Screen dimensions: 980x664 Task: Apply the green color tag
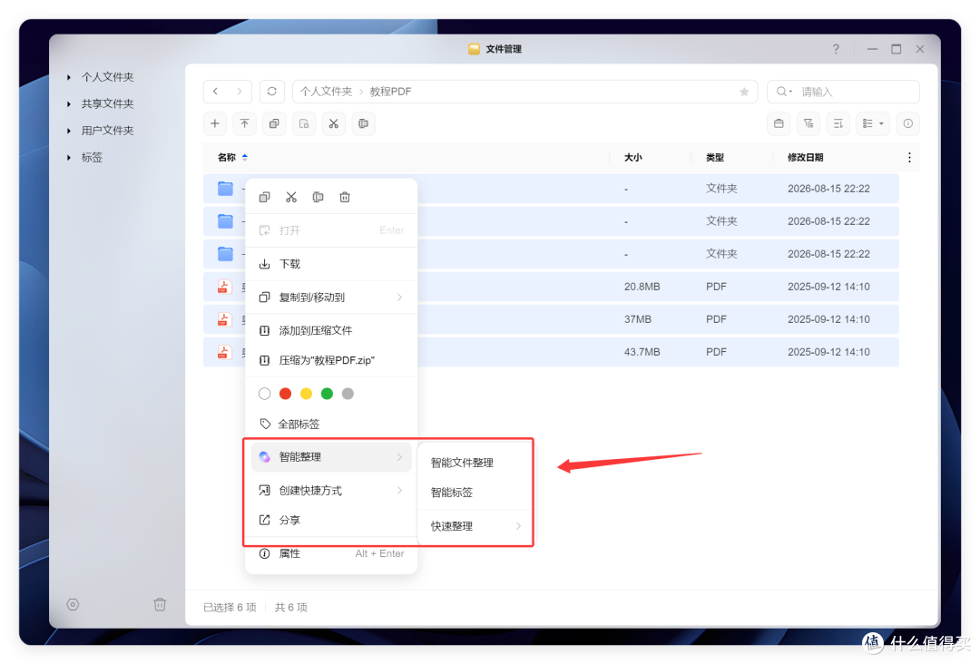click(x=327, y=394)
